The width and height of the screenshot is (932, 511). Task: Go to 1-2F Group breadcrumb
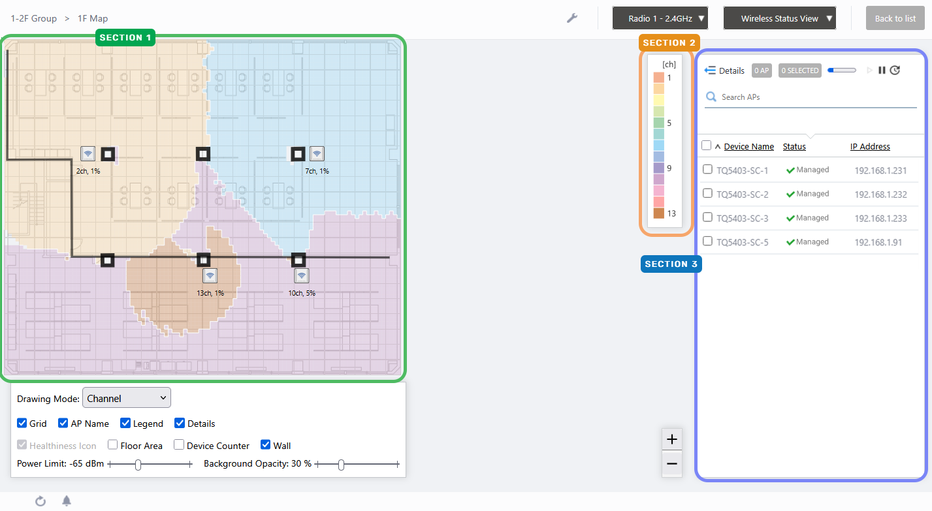pos(34,18)
